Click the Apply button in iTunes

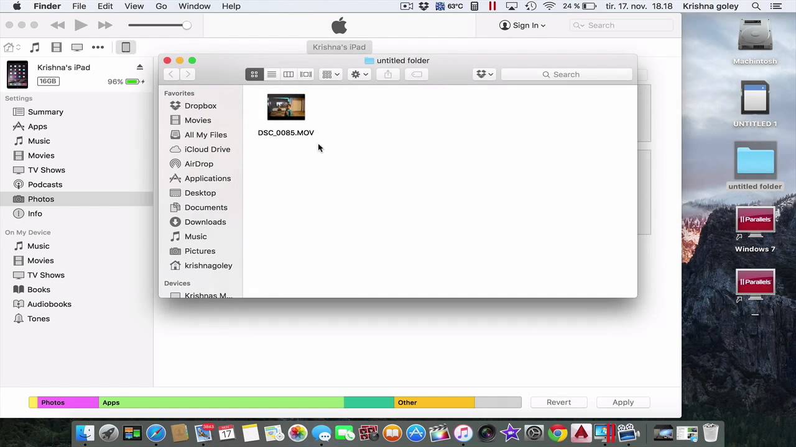[622, 402]
